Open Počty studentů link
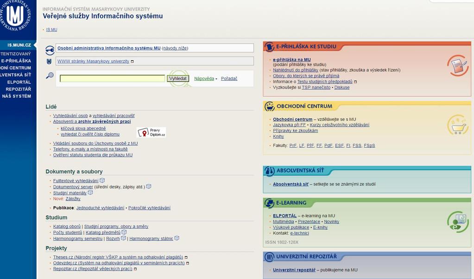Viewport: 474px width, 279px height. point(67,233)
